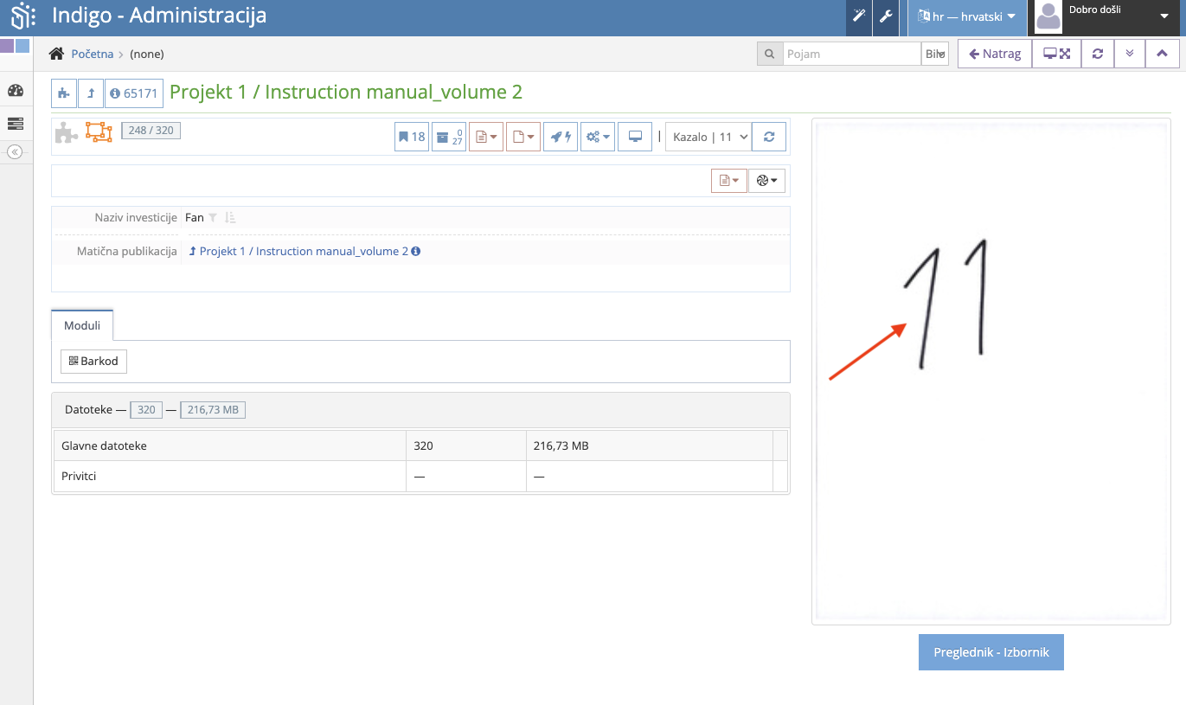
Task: Open the blank-page document dropdown
Action: 523,137
